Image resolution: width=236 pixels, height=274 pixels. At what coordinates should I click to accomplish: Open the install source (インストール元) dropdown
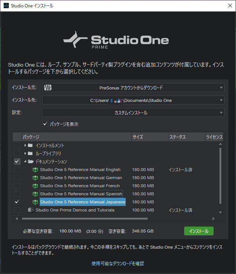(133, 88)
